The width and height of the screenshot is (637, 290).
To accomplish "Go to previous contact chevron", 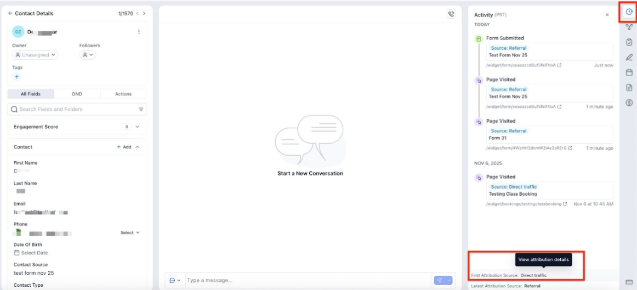I will (137, 13).
